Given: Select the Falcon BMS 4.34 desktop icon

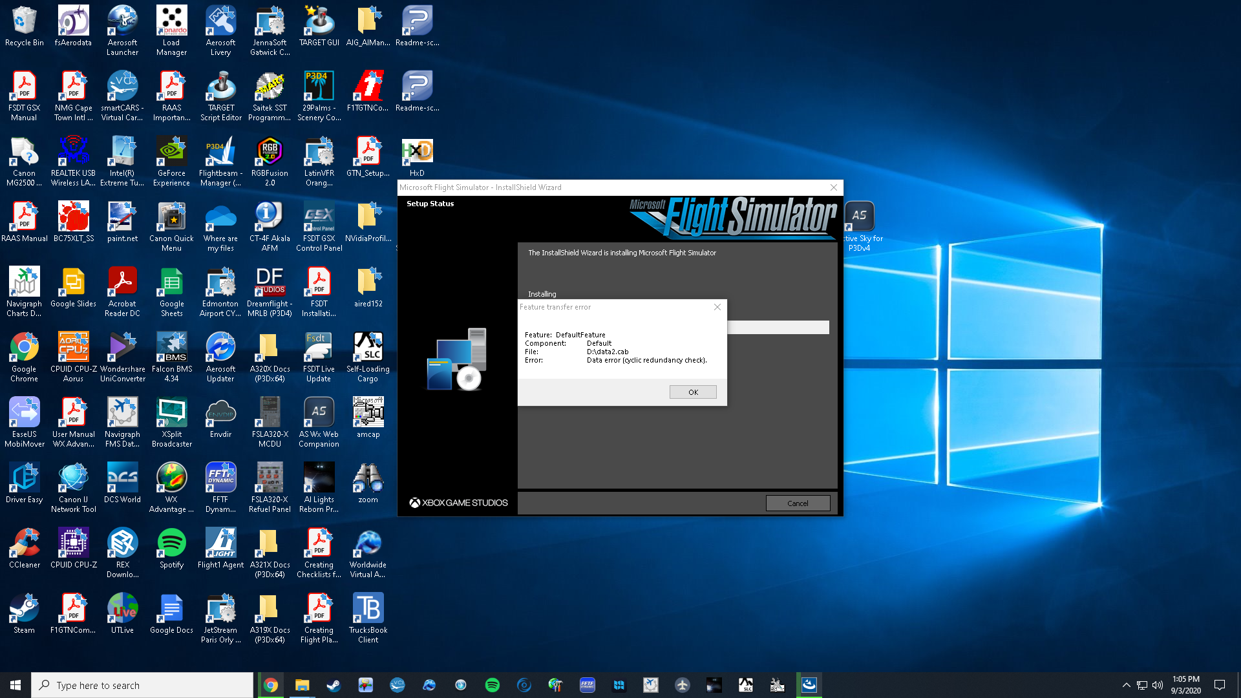Looking at the screenshot, I should [172, 357].
